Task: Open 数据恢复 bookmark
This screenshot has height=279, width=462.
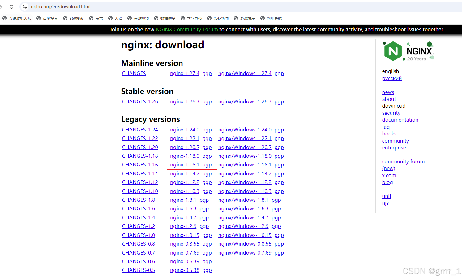Action: pyautogui.click(x=165, y=18)
